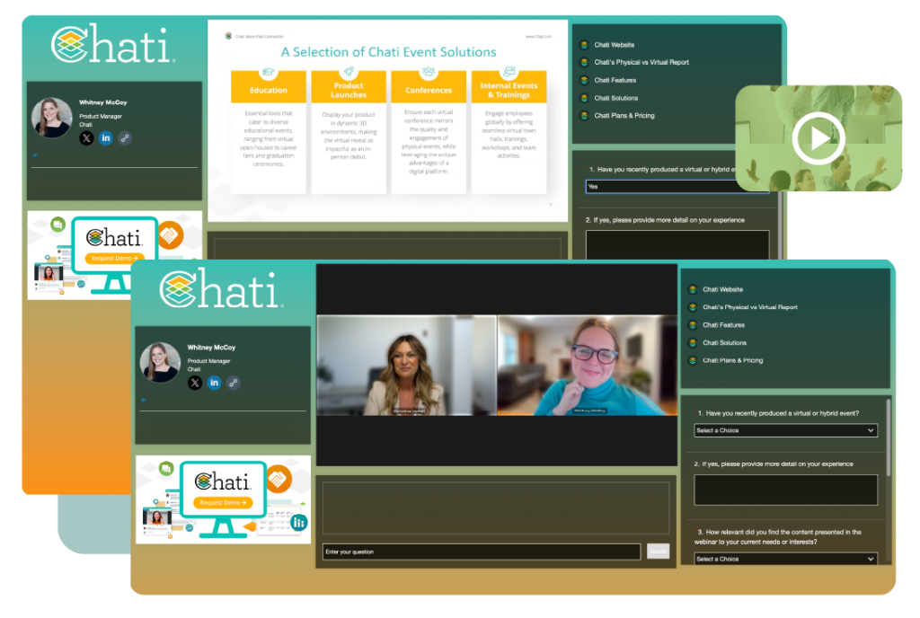Open Chati Solutions link in front window
Viewport: 920px width, 618px height.
point(725,343)
